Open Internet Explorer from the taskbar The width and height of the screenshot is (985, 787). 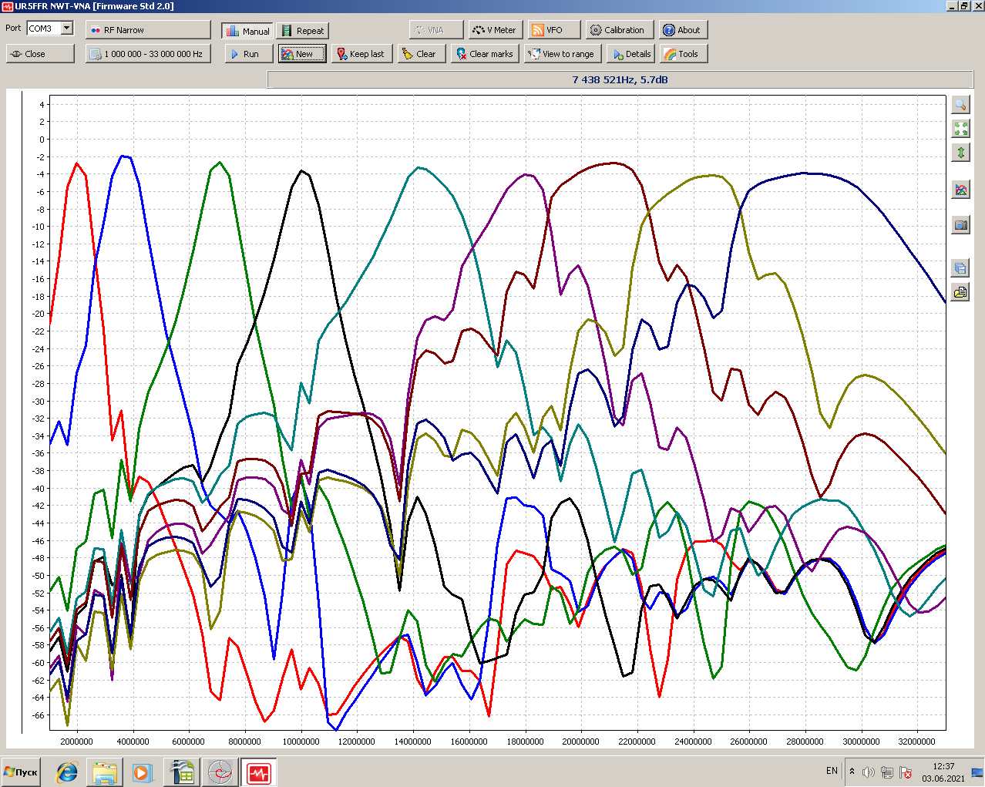(x=67, y=772)
